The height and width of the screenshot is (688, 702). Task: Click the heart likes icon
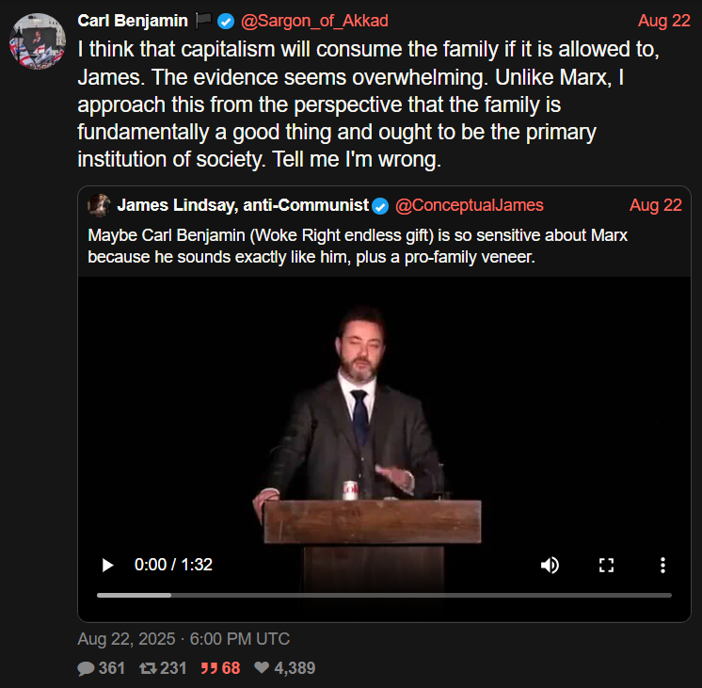[260, 668]
